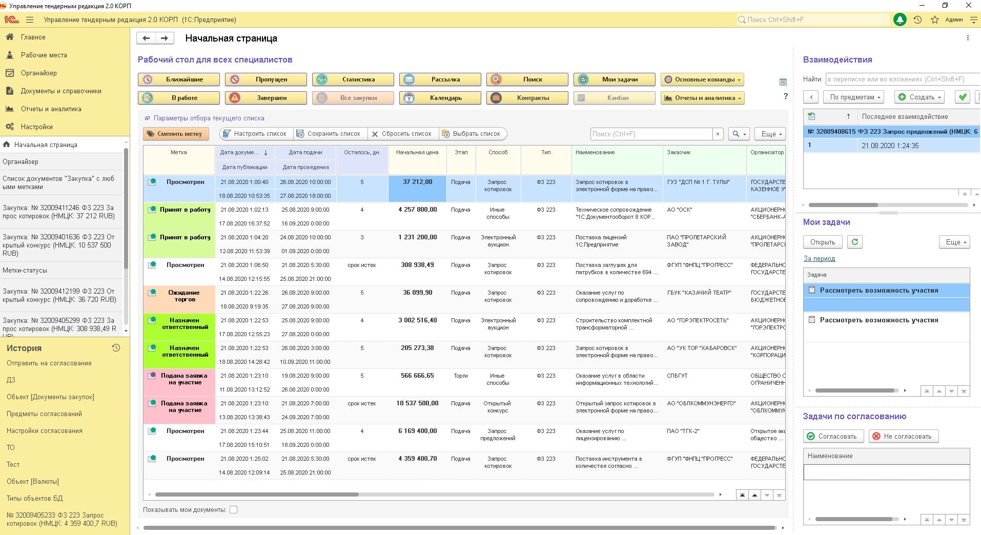Screen dimensions: 981x535
Task: Click the orange Ожидание торгов label cell
Action: [184, 296]
